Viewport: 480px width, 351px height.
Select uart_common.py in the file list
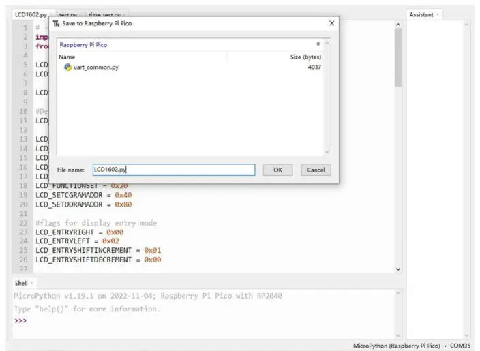[x=95, y=67]
